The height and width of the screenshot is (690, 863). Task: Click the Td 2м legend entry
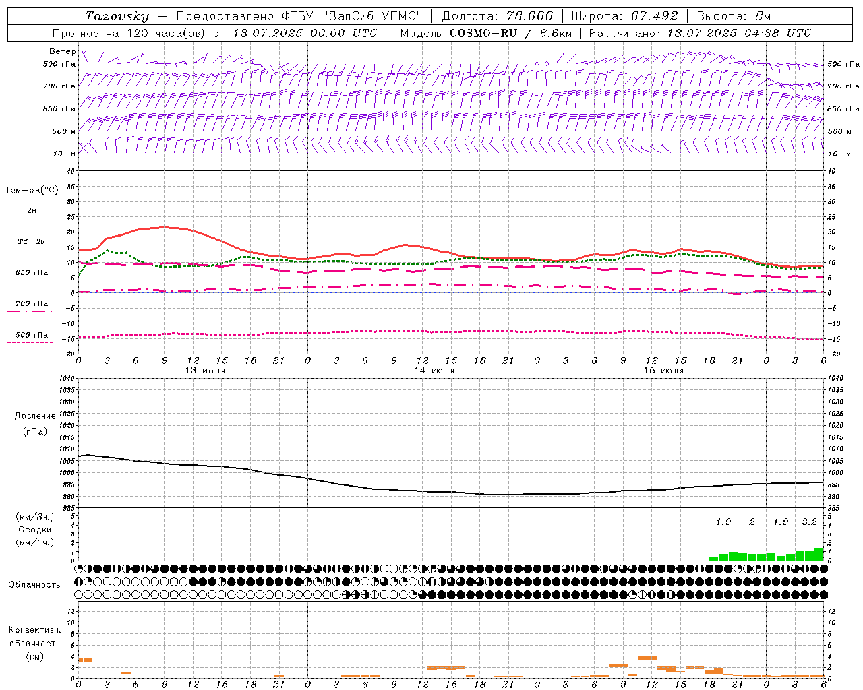coord(32,241)
